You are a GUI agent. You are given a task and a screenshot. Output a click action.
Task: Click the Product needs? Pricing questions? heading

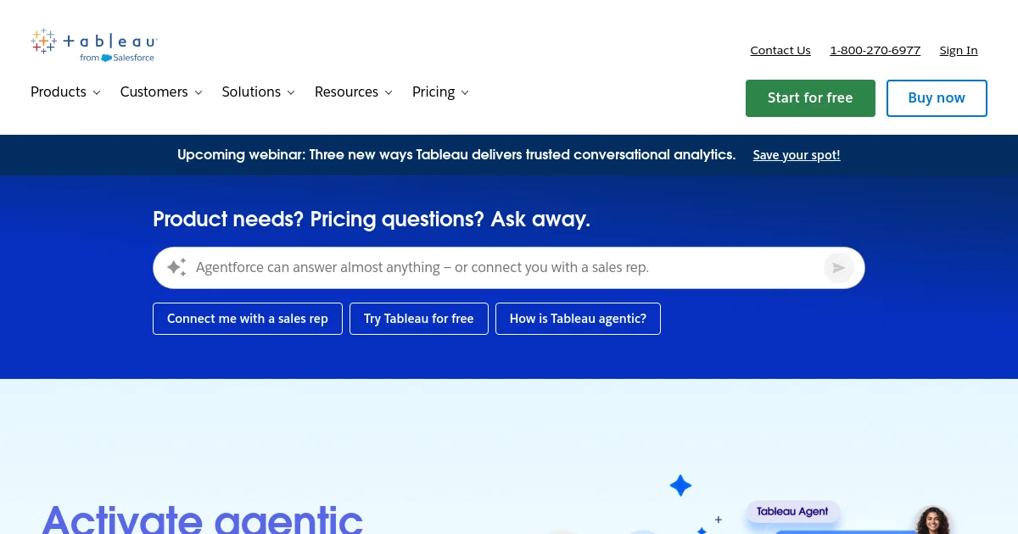(x=372, y=220)
